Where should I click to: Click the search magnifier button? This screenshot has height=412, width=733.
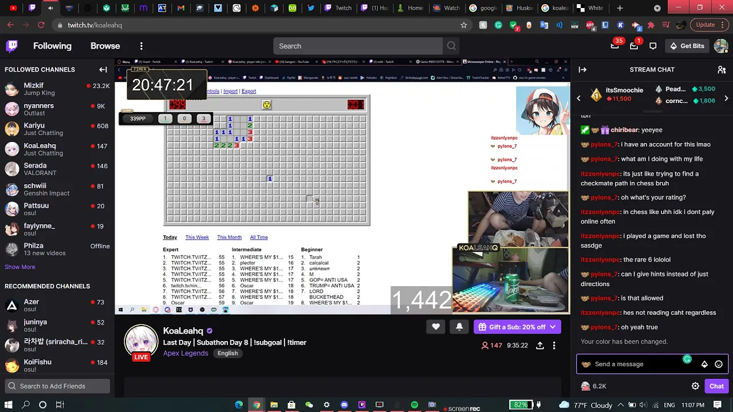[x=451, y=46]
